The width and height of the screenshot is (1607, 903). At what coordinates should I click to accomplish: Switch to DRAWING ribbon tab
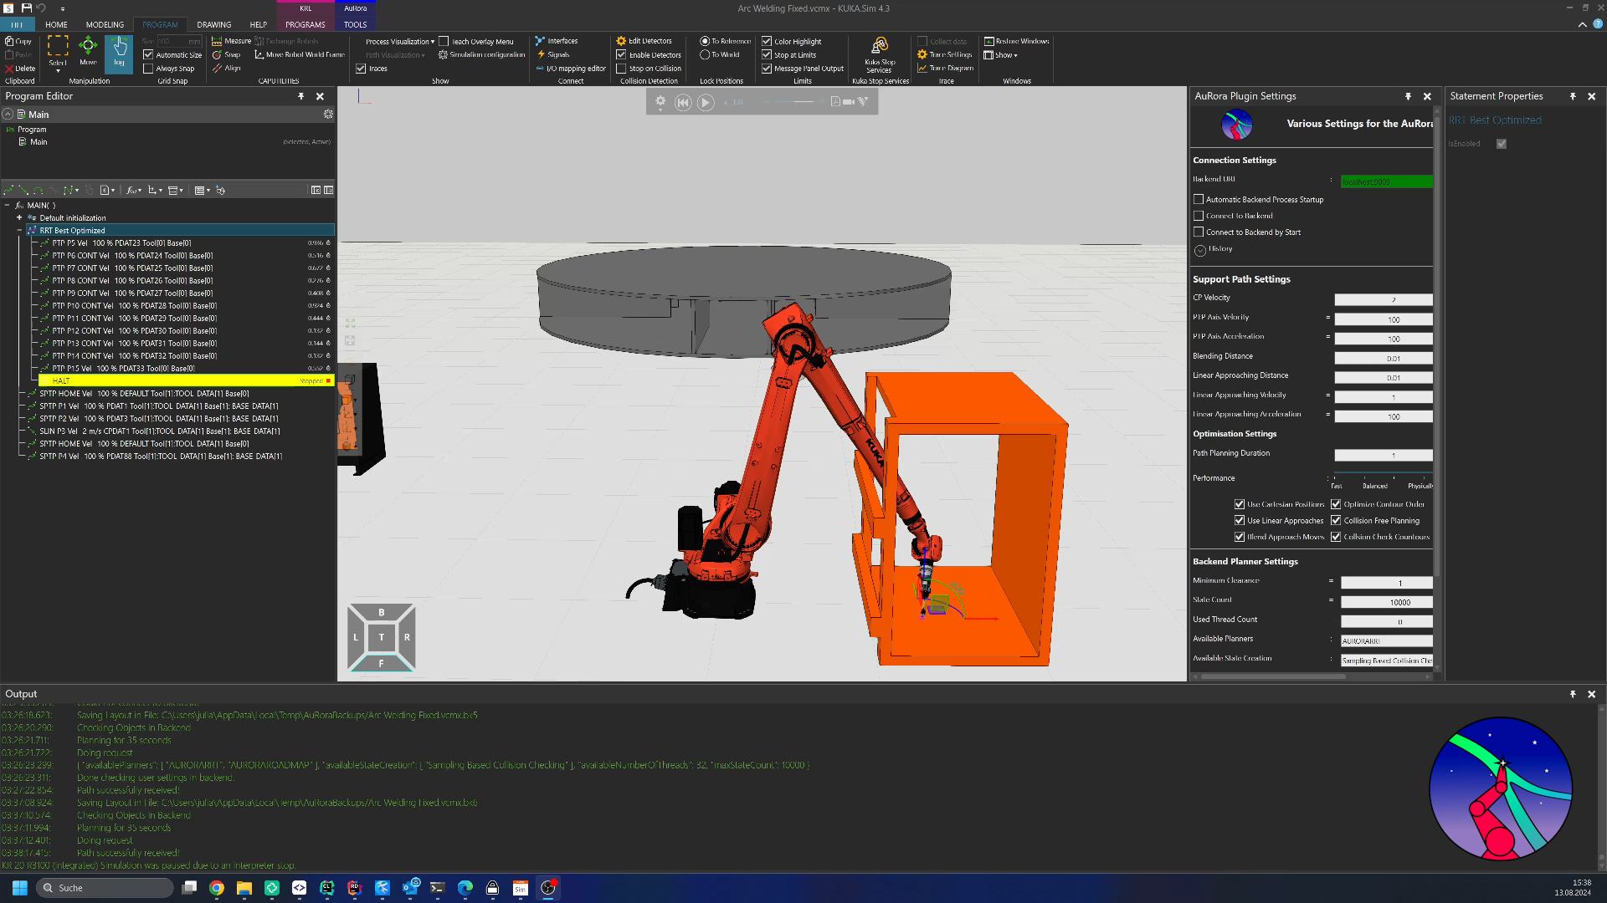(x=214, y=25)
